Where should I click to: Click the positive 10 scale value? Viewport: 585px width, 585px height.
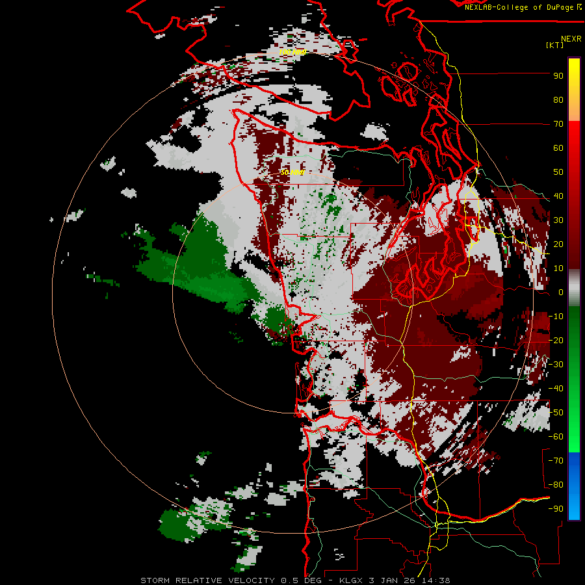click(x=558, y=268)
